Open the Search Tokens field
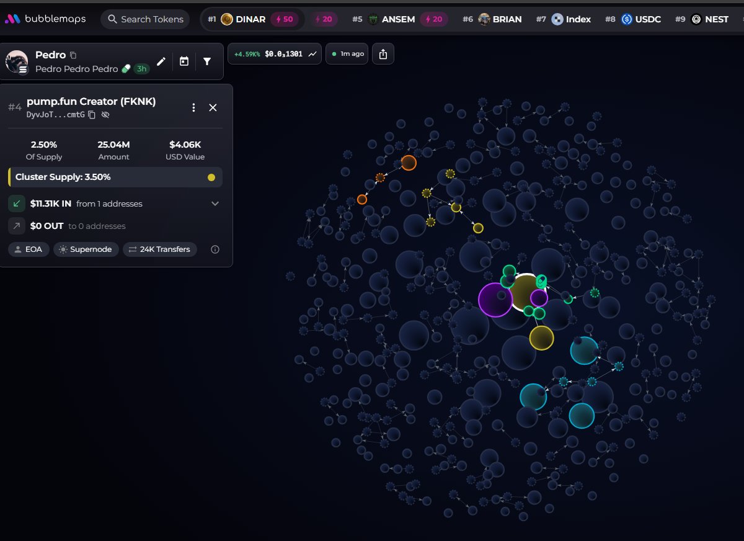Screen dimensions: 744x541 tap(146, 19)
